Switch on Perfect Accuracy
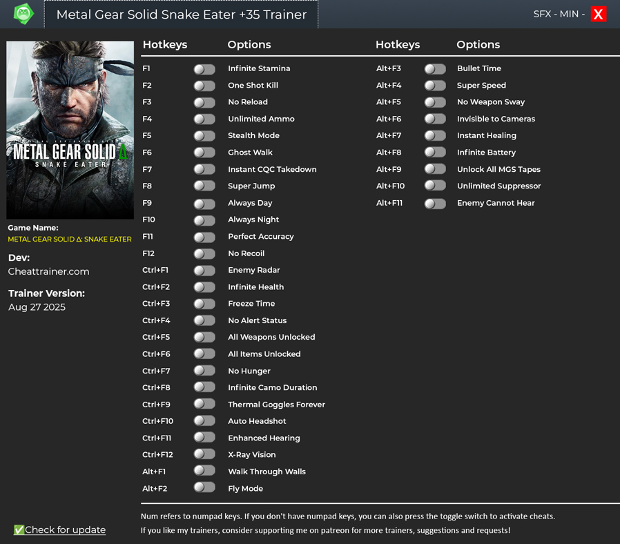Image resolution: width=620 pixels, height=544 pixels. (x=204, y=237)
